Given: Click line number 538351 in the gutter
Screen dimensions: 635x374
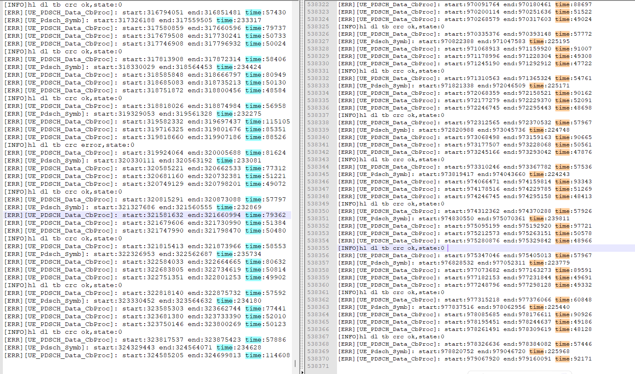Looking at the screenshot, I should click(x=318, y=219).
